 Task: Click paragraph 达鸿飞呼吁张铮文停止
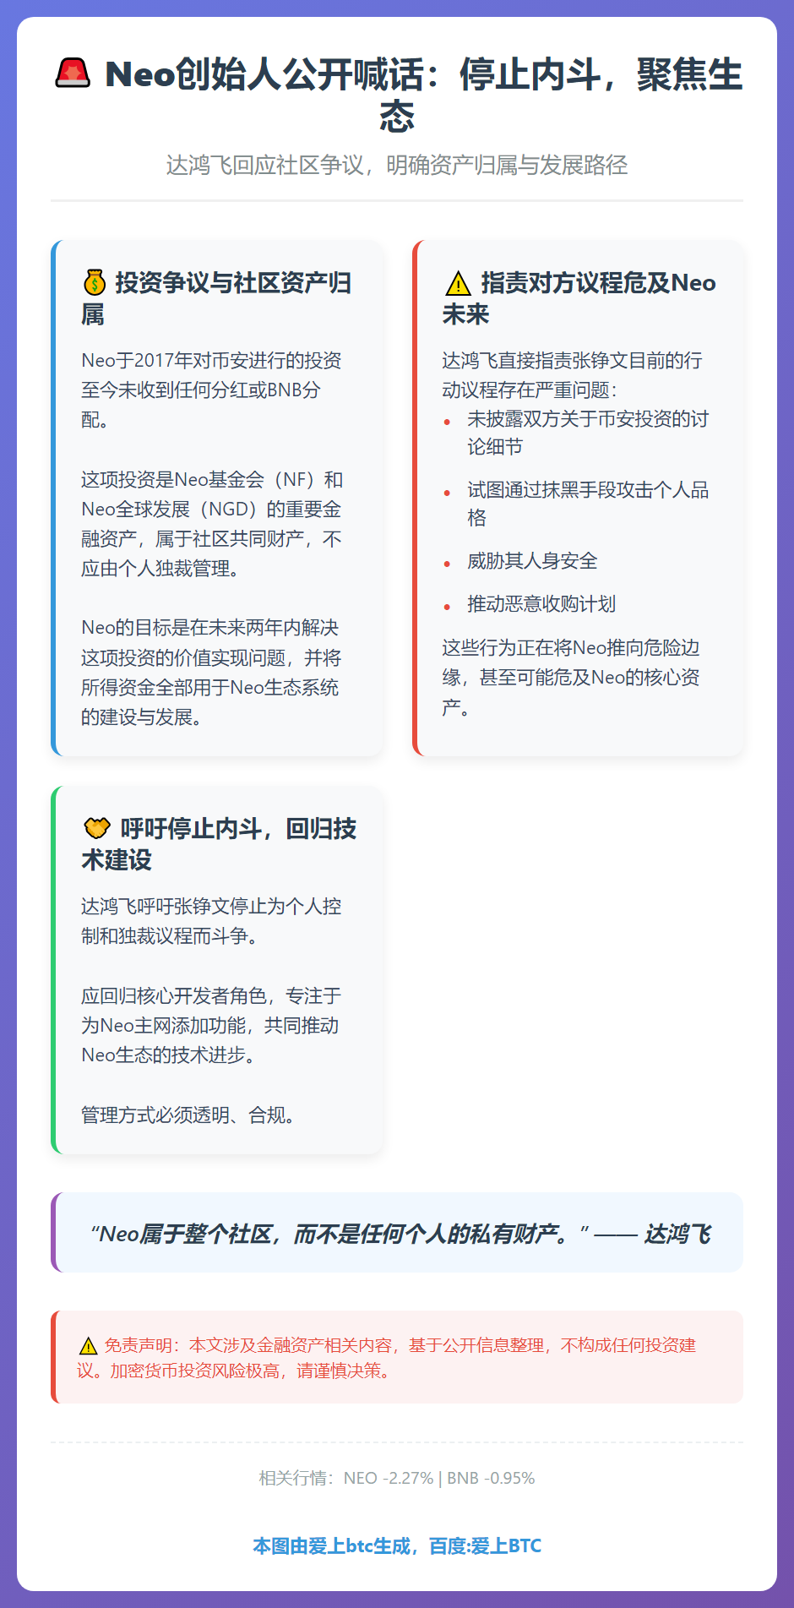[211, 921]
